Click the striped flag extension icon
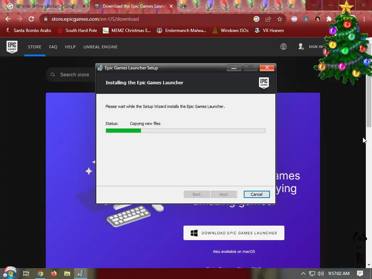Image resolution: width=372 pixels, height=279 pixels. tap(294, 19)
